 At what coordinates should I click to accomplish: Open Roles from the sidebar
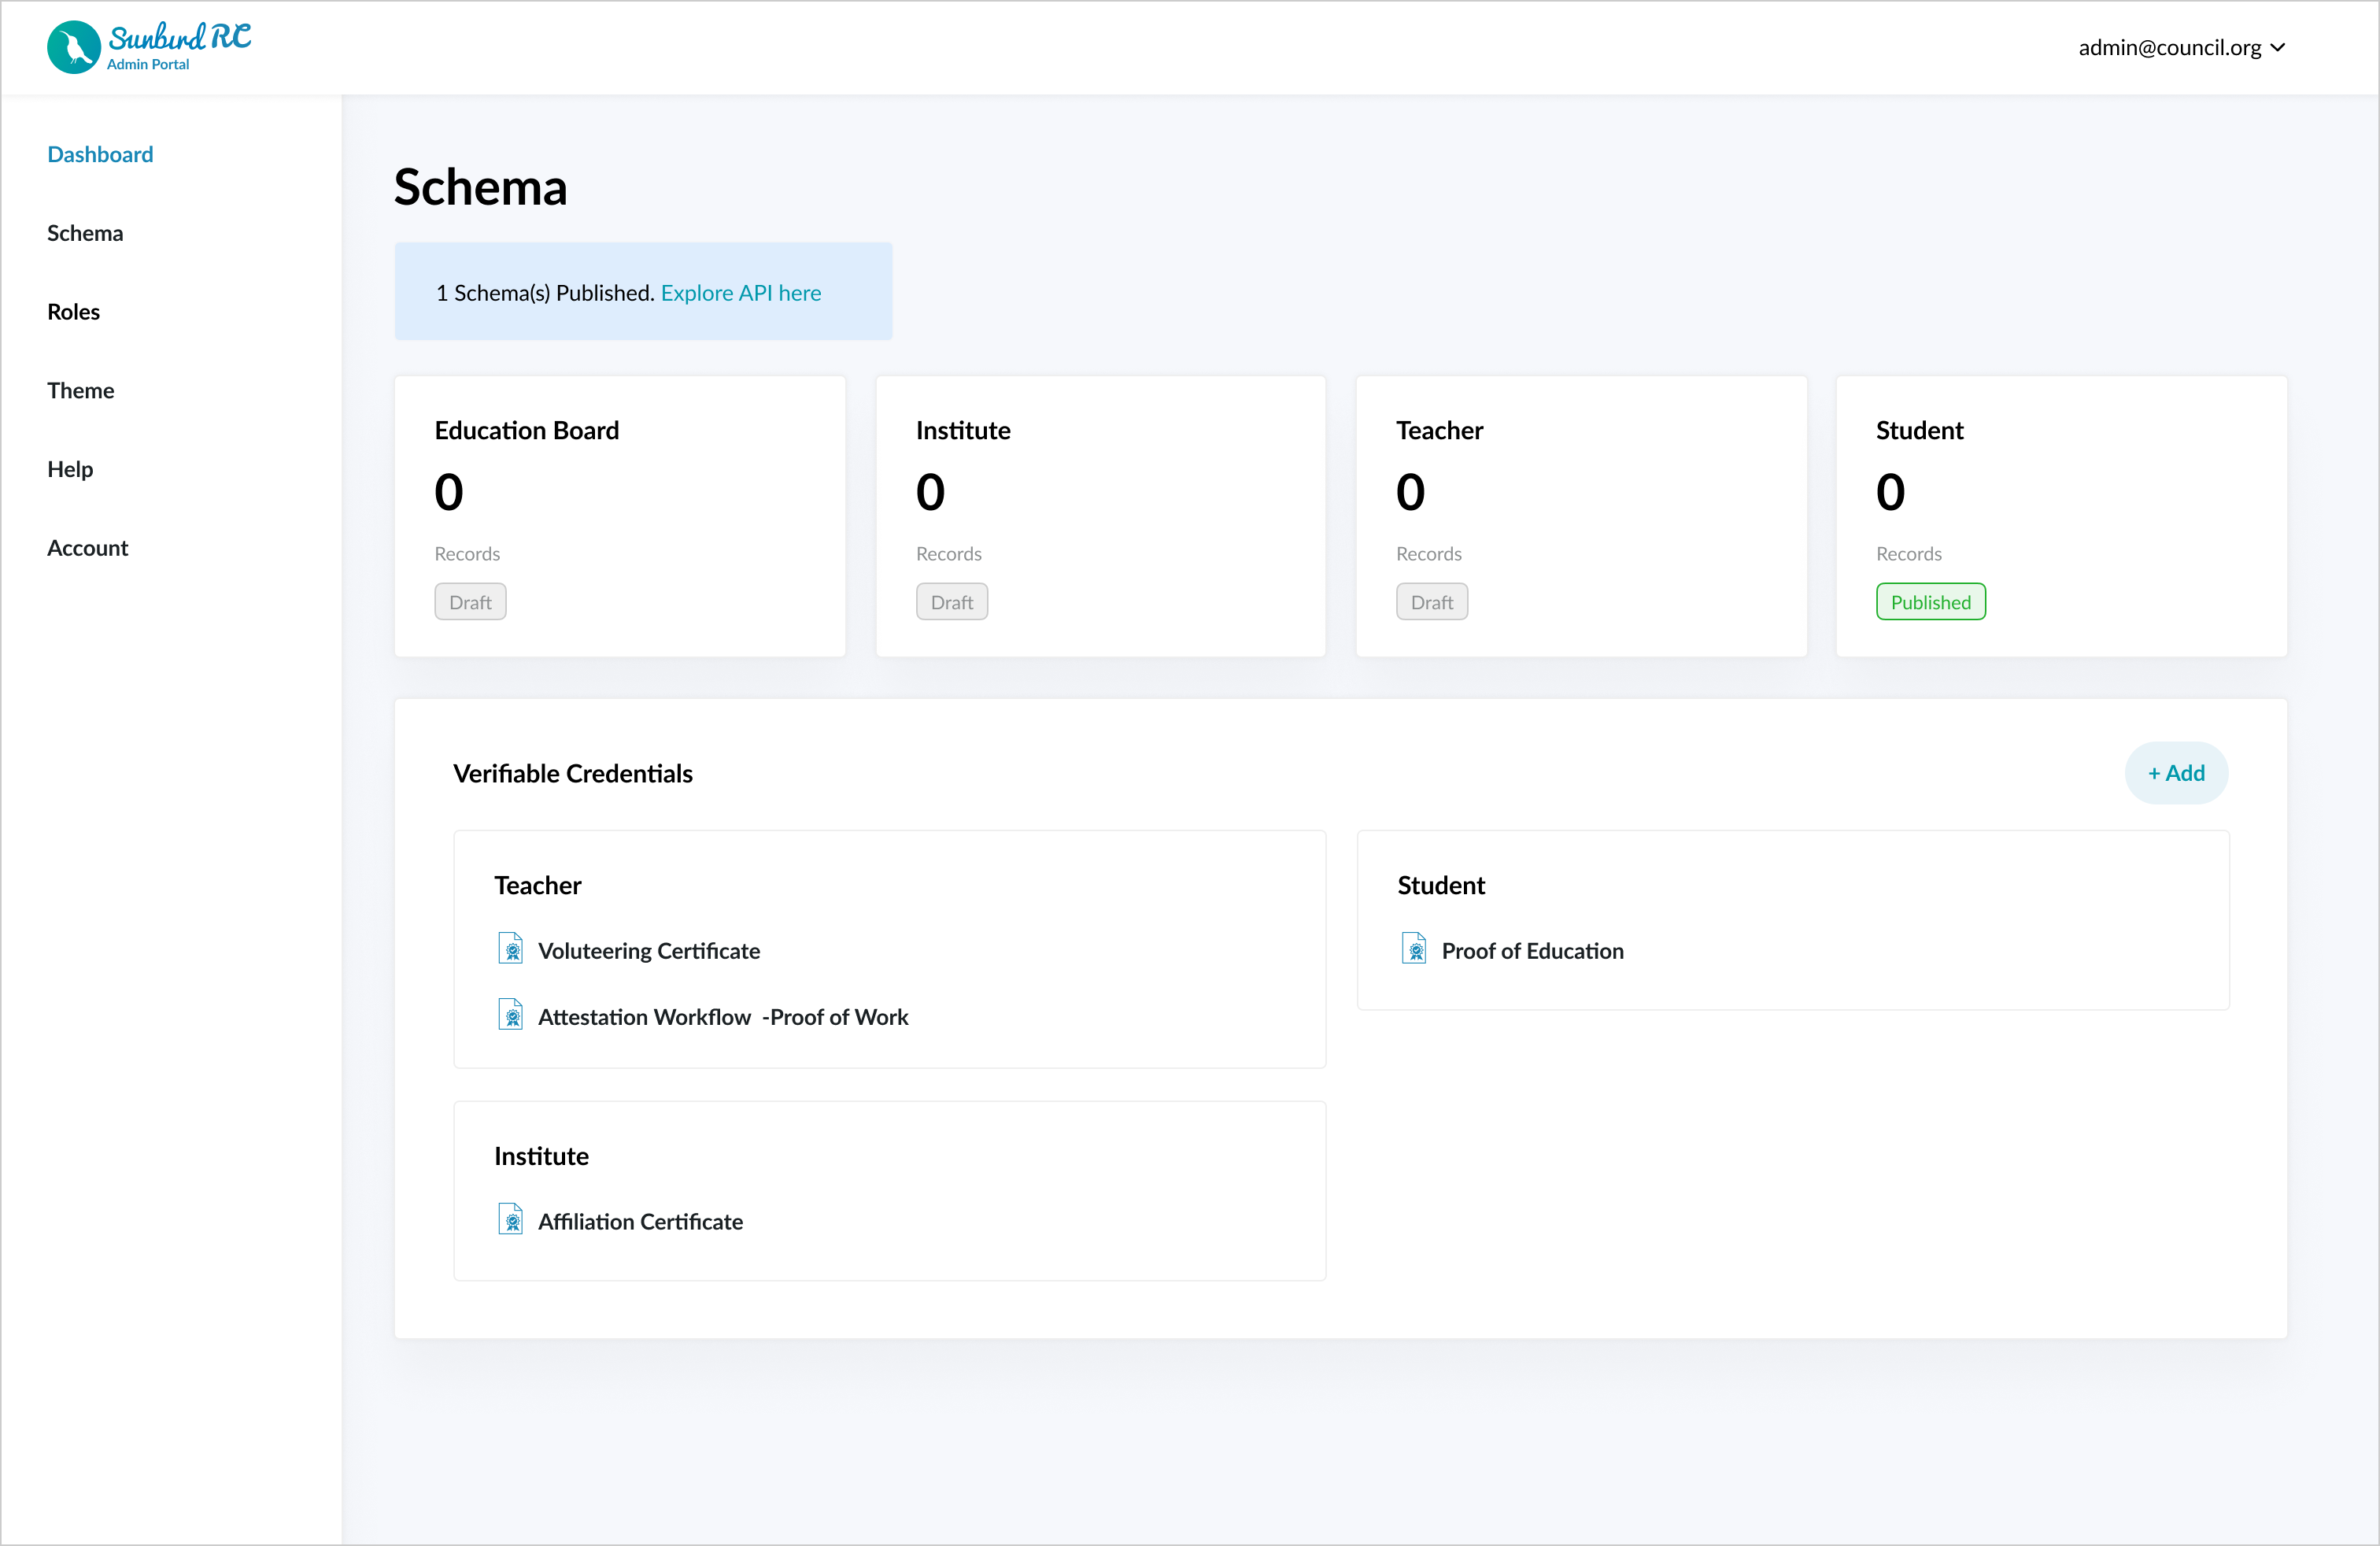[x=73, y=311]
